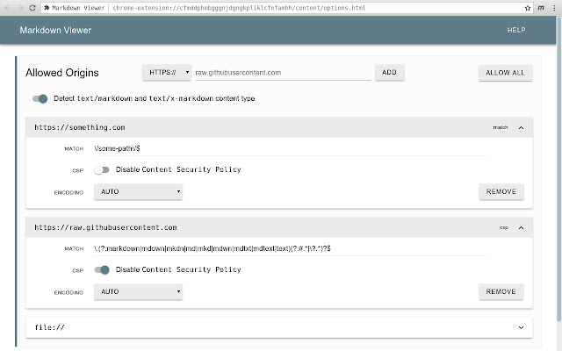Open the HTTPS:// protocol dropdown
This screenshot has height=351, width=562.
pyautogui.click(x=166, y=73)
